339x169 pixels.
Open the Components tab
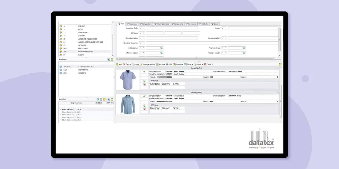tap(177, 24)
